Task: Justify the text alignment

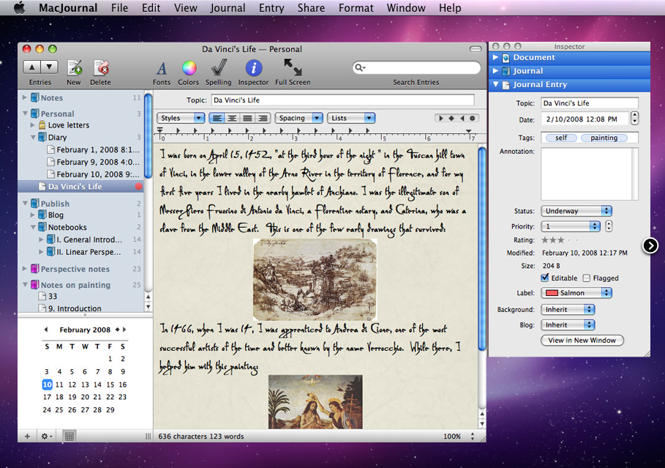Action: [248, 118]
